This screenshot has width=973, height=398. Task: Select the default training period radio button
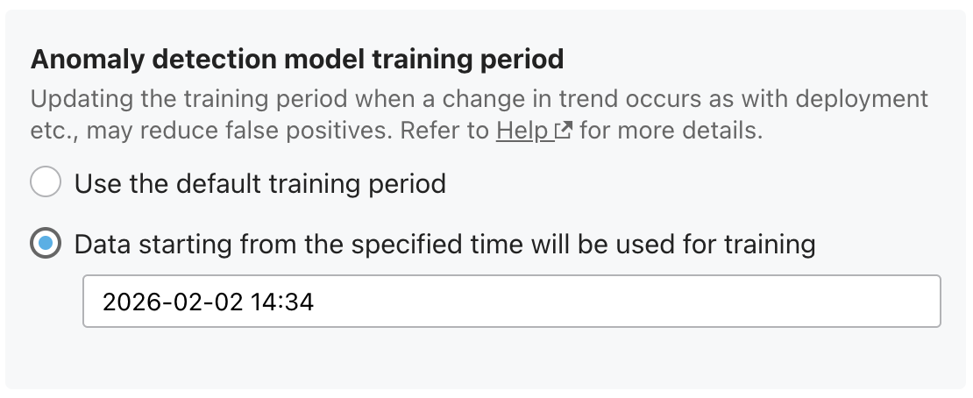46,182
